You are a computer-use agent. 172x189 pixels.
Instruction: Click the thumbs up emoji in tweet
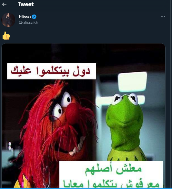click(6, 36)
